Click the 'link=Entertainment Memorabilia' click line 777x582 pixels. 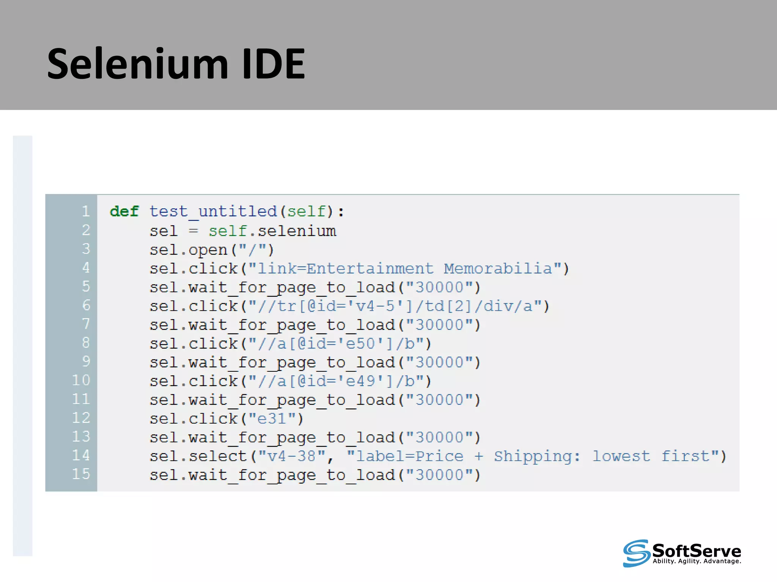point(359,269)
